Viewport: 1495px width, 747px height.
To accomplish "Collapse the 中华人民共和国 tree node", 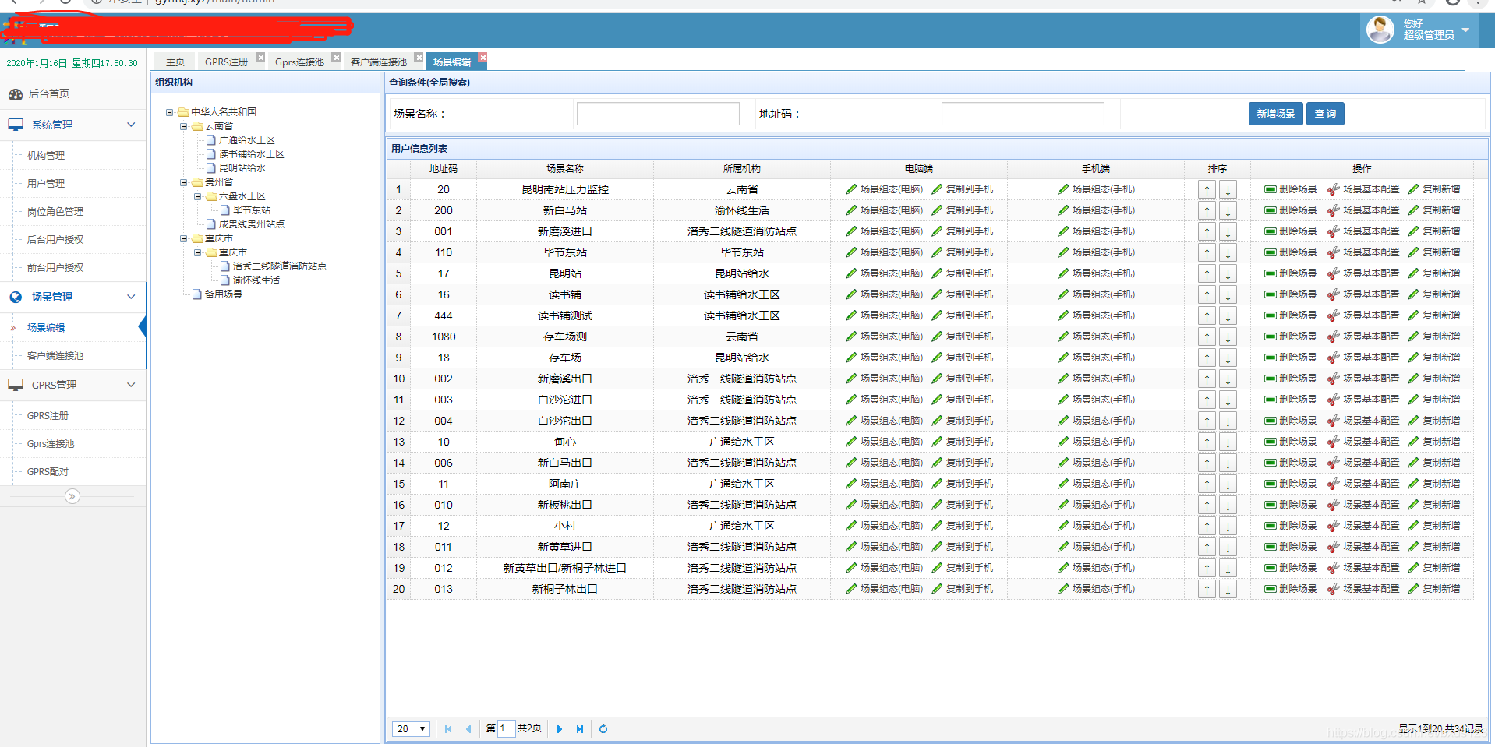I will (x=169, y=112).
